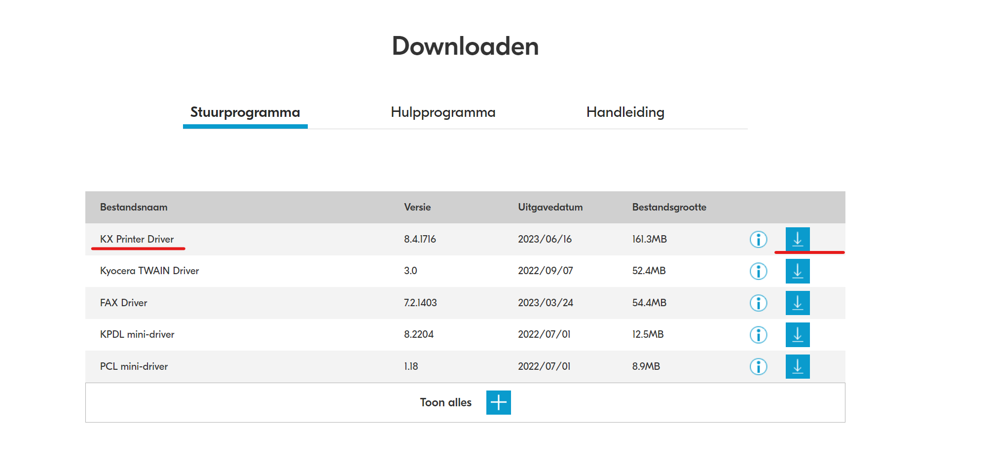The width and height of the screenshot is (987, 462).
Task: Click the Kyocera TWAIN Driver name
Action: coord(149,271)
